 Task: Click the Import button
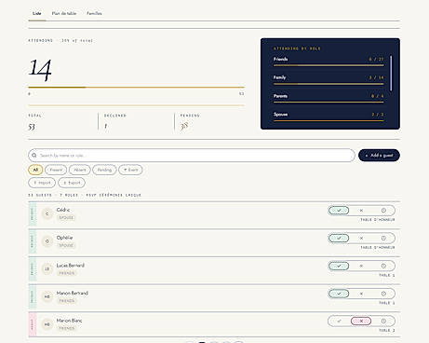42,183
